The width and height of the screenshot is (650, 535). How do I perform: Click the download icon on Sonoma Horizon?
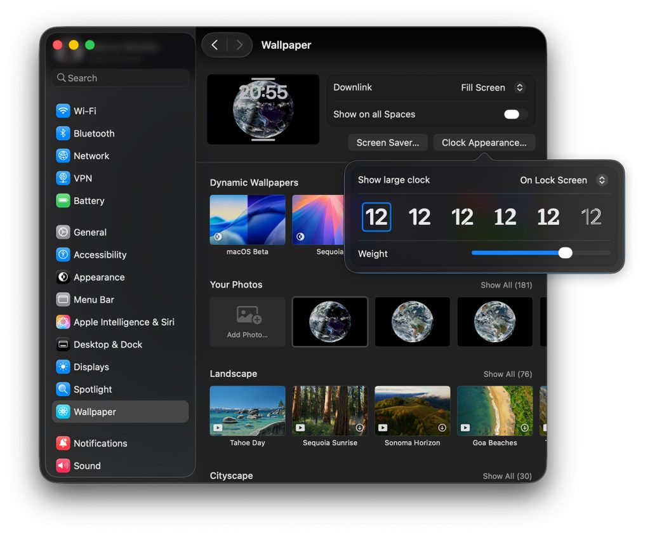tap(442, 428)
